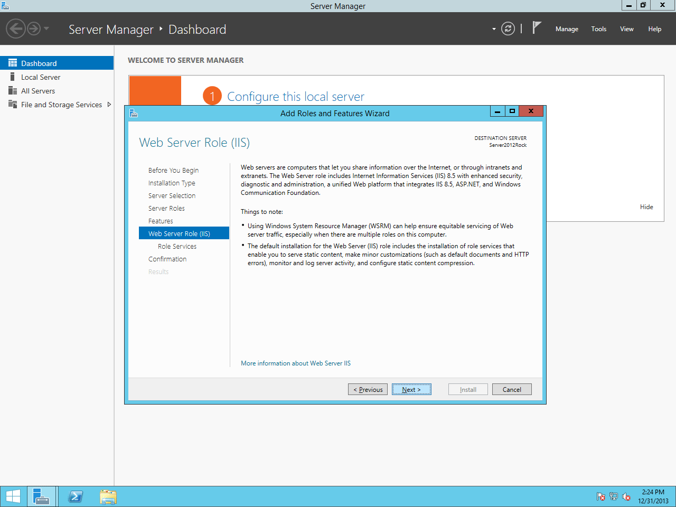676x507 pixels.
Task: Go to Before You Begin wizard step
Action: pos(173,170)
